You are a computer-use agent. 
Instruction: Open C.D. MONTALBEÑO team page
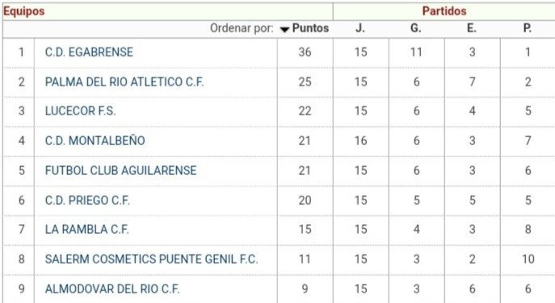click(x=95, y=140)
